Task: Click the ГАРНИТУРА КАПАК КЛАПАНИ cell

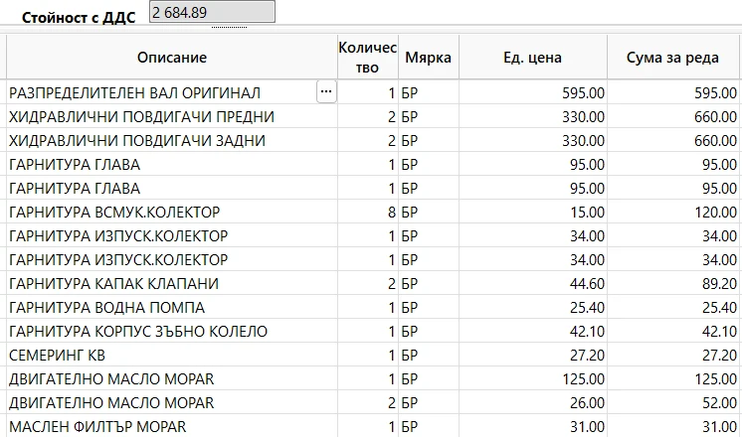Action: [113, 284]
